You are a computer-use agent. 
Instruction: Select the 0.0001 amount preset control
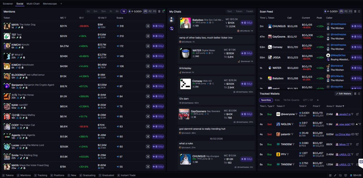point(137,11)
